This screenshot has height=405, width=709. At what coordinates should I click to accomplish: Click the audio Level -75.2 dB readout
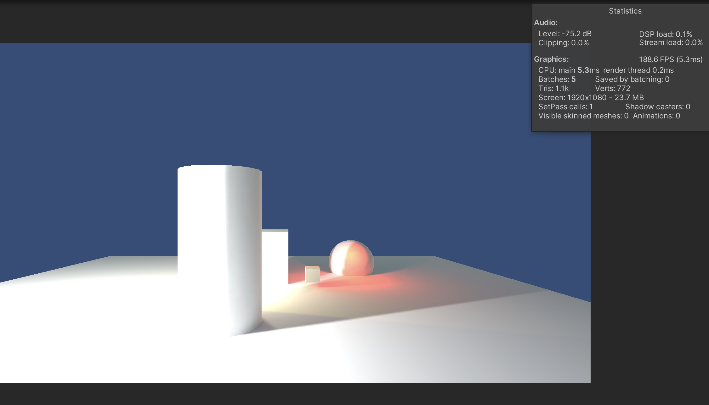(x=565, y=34)
